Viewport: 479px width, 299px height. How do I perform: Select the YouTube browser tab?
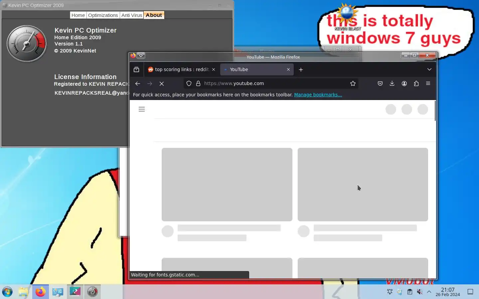pos(257,69)
